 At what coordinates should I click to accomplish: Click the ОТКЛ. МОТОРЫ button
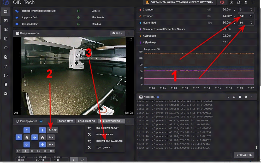[x=86, y=121]
